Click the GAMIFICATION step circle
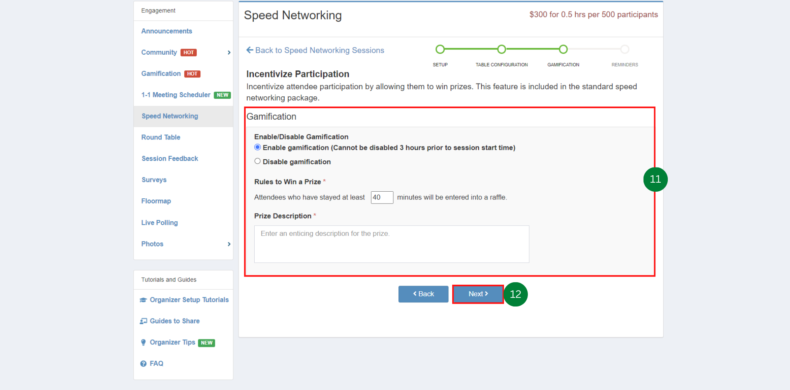790x390 pixels. tap(563, 49)
